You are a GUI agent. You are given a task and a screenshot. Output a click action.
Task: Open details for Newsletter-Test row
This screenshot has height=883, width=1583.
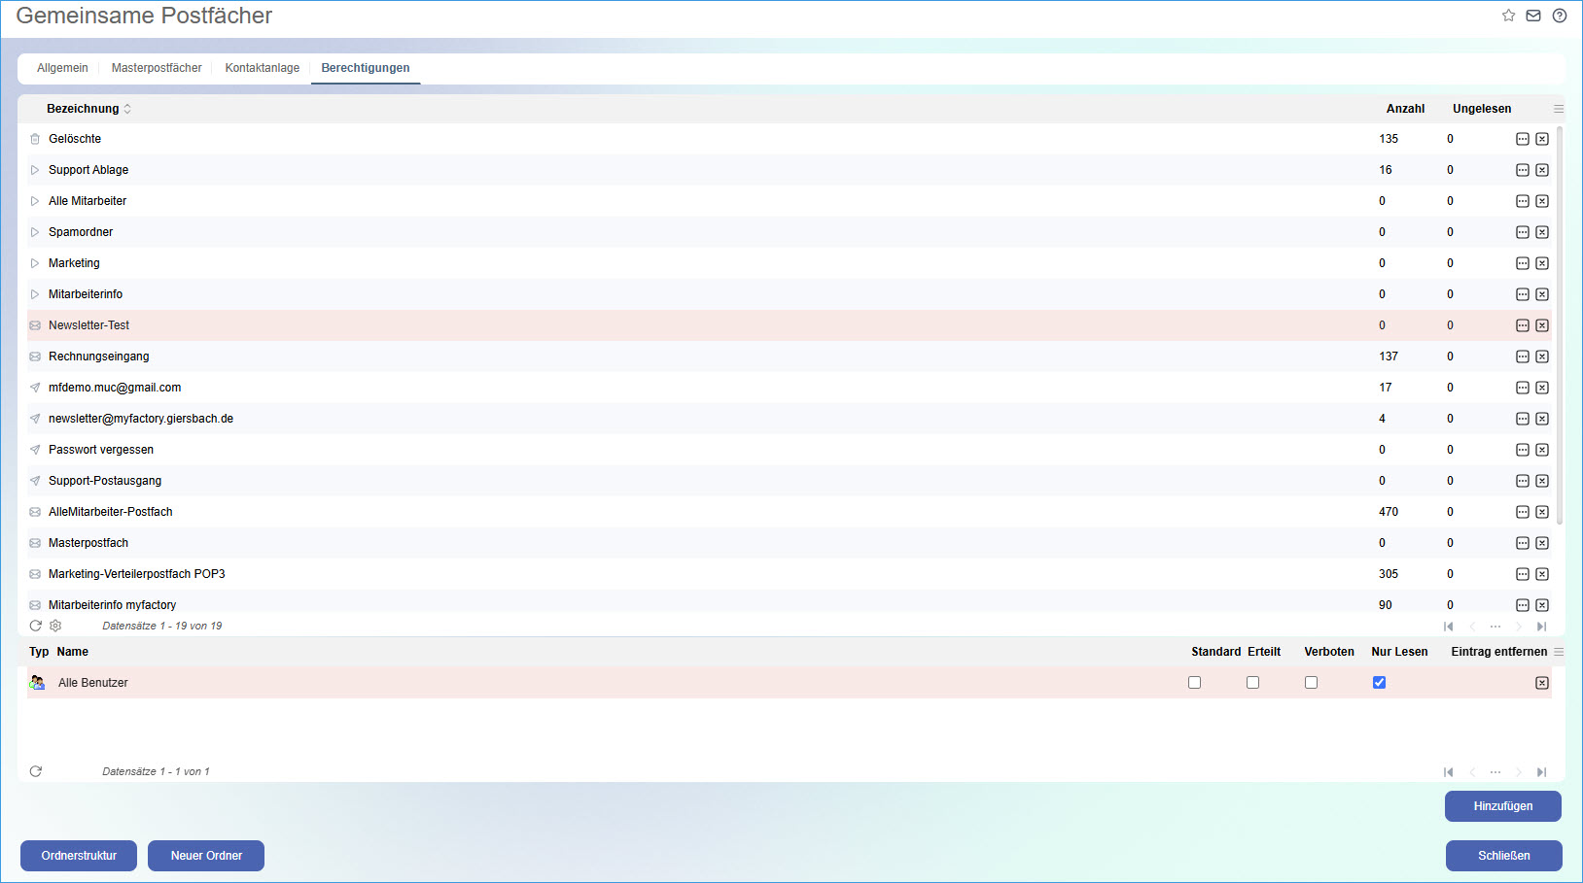coord(1523,325)
